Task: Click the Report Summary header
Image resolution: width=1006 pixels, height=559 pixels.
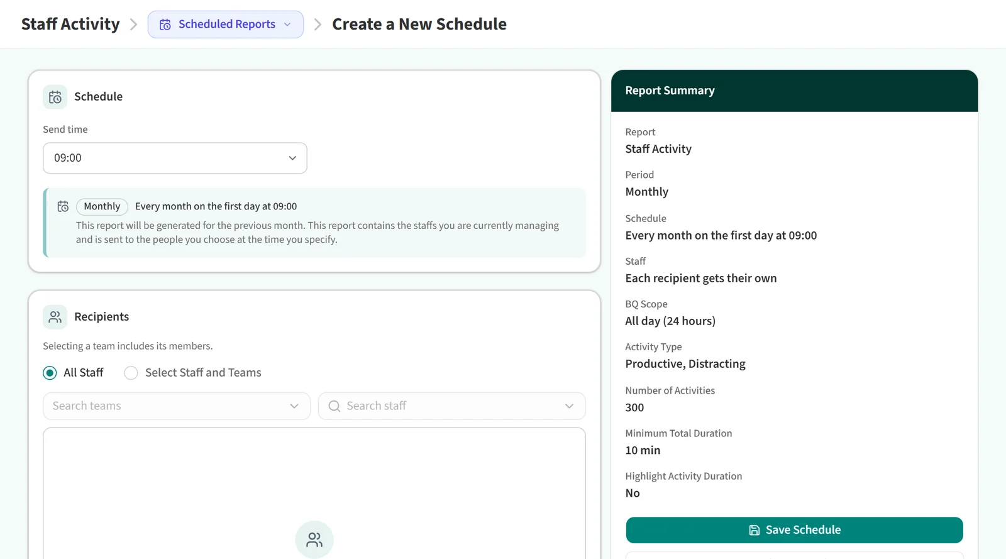Action: (x=795, y=91)
